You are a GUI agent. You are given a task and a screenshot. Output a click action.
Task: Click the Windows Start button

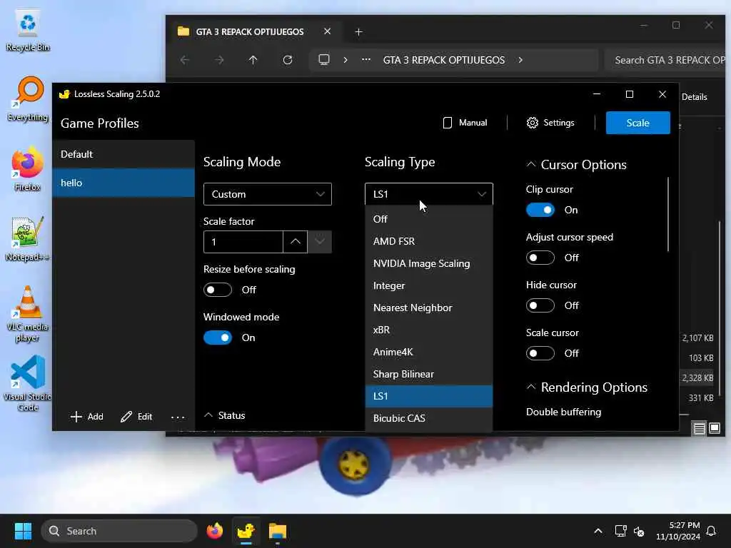point(23,531)
